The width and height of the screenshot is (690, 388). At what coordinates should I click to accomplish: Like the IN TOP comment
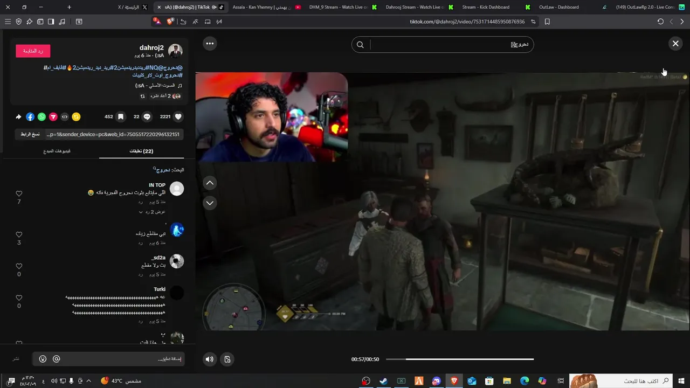19,193
